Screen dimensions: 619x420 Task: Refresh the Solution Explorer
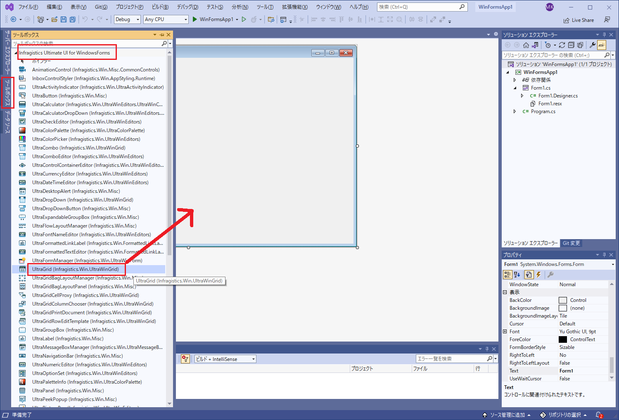562,45
